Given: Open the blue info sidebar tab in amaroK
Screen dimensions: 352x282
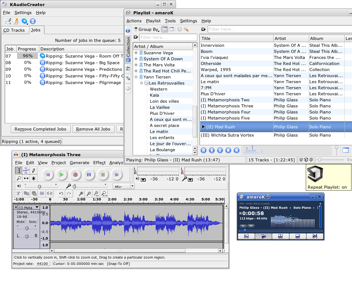Looking at the screenshot, I should [x=128, y=31].
